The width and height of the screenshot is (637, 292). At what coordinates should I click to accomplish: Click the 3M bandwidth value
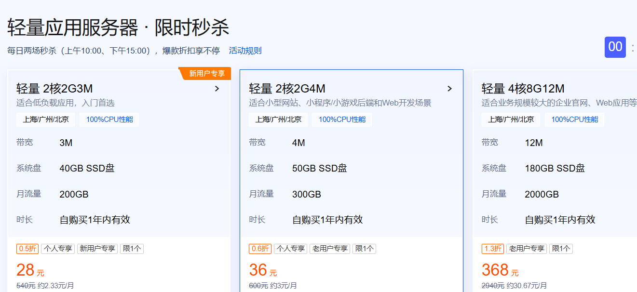66,143
